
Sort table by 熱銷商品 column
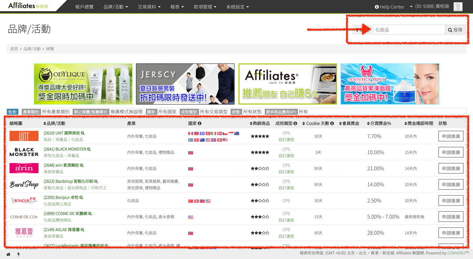click(260, 124)
